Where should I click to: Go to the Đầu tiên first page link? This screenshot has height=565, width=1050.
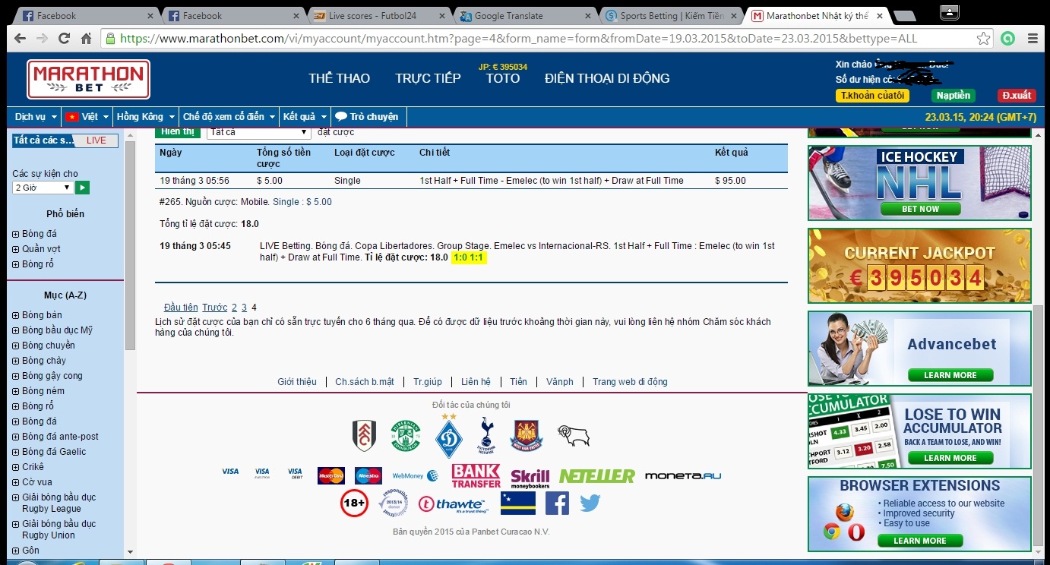coord(180,308)
